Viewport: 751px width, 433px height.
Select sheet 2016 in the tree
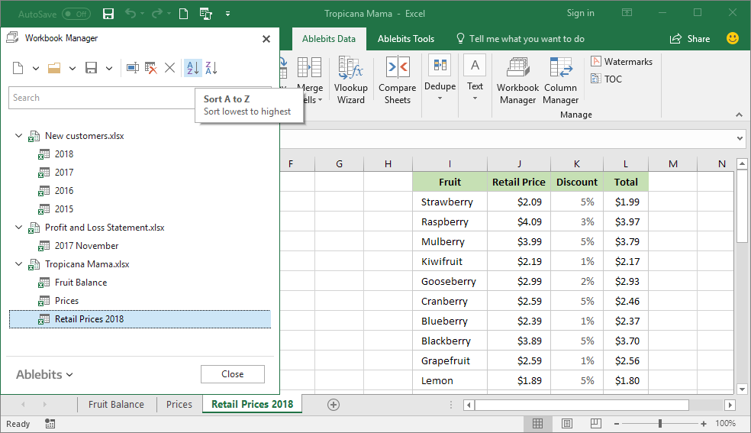[x=63, y=191]
